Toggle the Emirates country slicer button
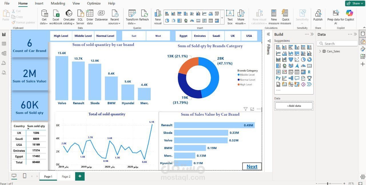This screenshot has height=185, width=366. click(200, 36)
